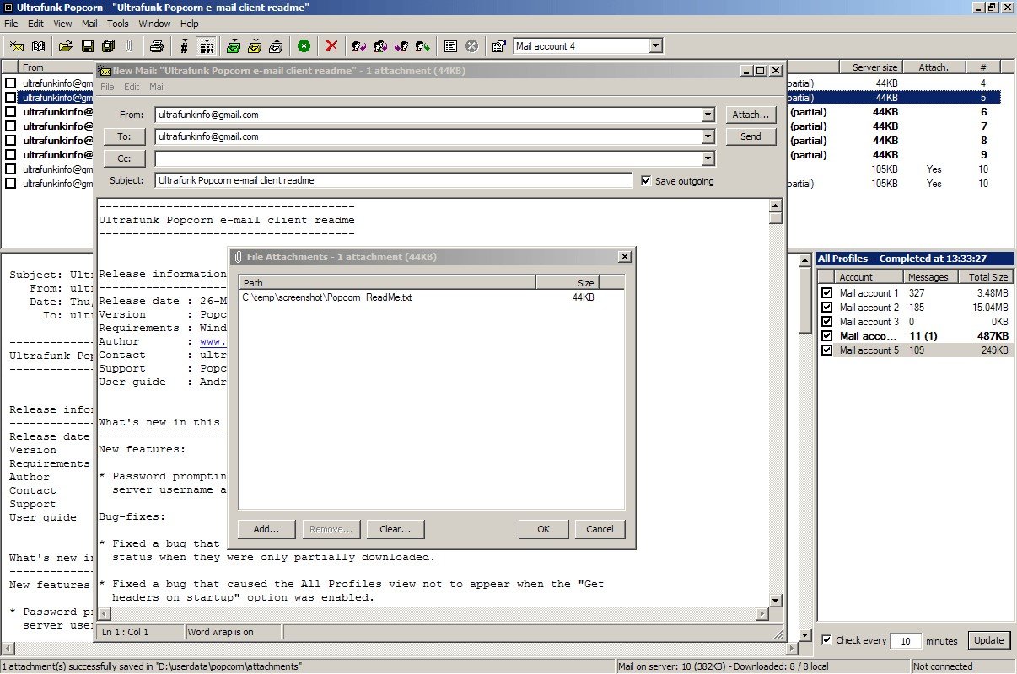
Task: Click the red X delete icon
Action: (x=331, y=46)
